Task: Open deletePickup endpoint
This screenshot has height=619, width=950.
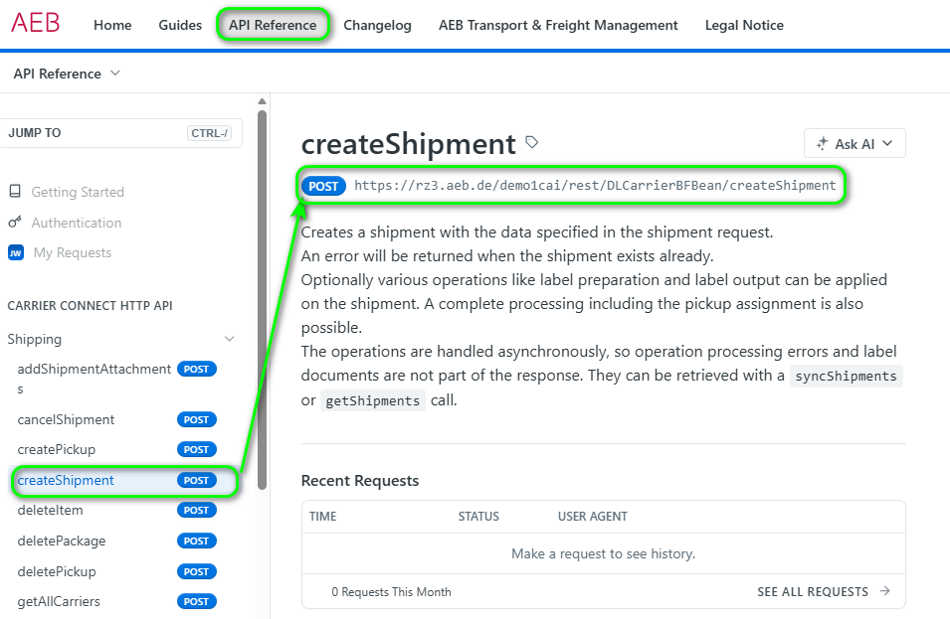Action: tap(57, 571)
